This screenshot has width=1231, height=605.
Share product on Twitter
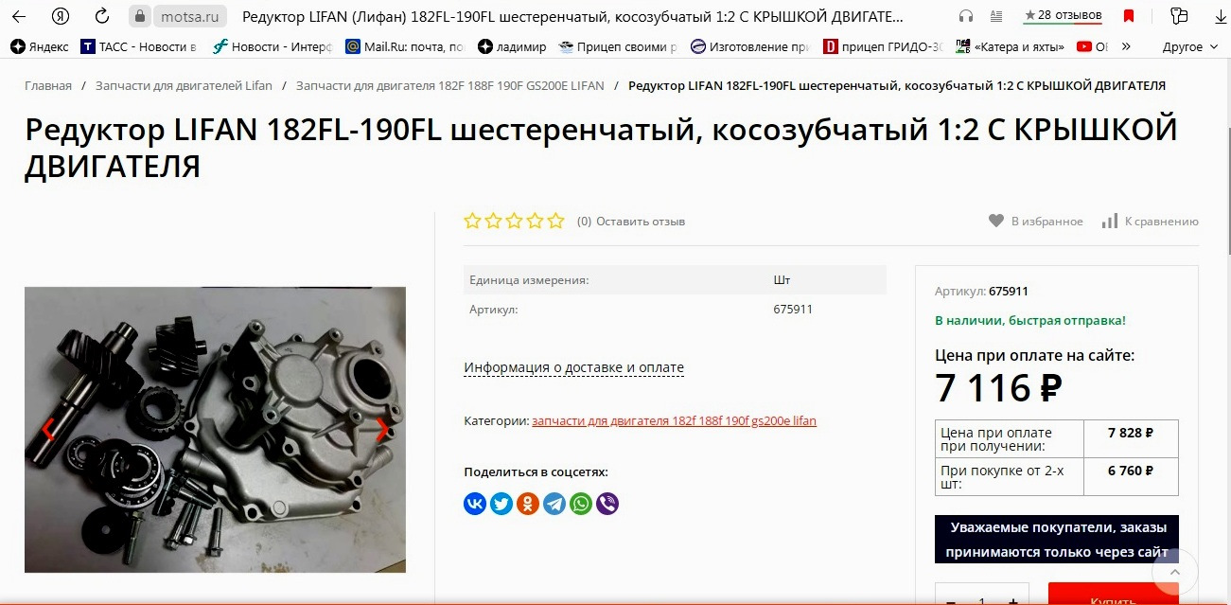[501, 504]
